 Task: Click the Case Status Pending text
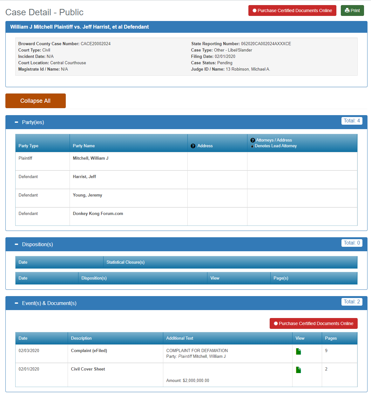[225, 63]
